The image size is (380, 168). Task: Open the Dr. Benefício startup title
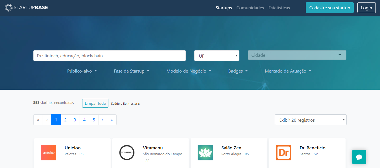pos(313,148)
